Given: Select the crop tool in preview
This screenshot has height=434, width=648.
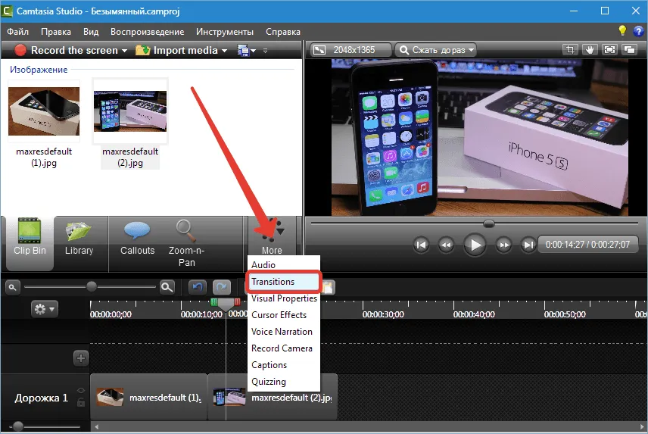Looking at the screenshot, I should coord(570,49).
